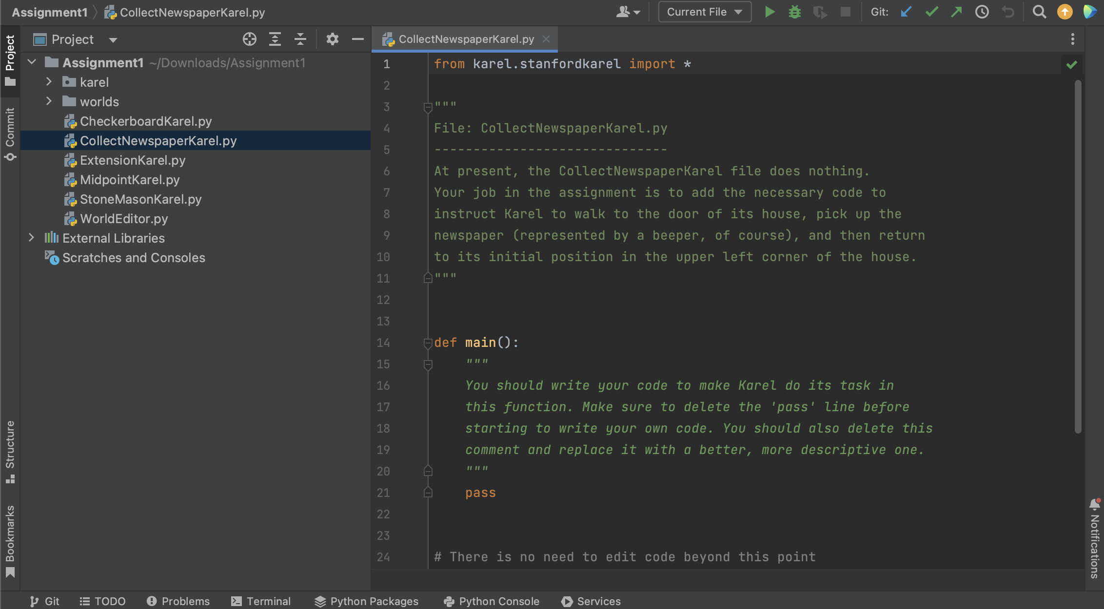Close the CollectNewspaperKarel.py editor tab

(x=547, y=39)
